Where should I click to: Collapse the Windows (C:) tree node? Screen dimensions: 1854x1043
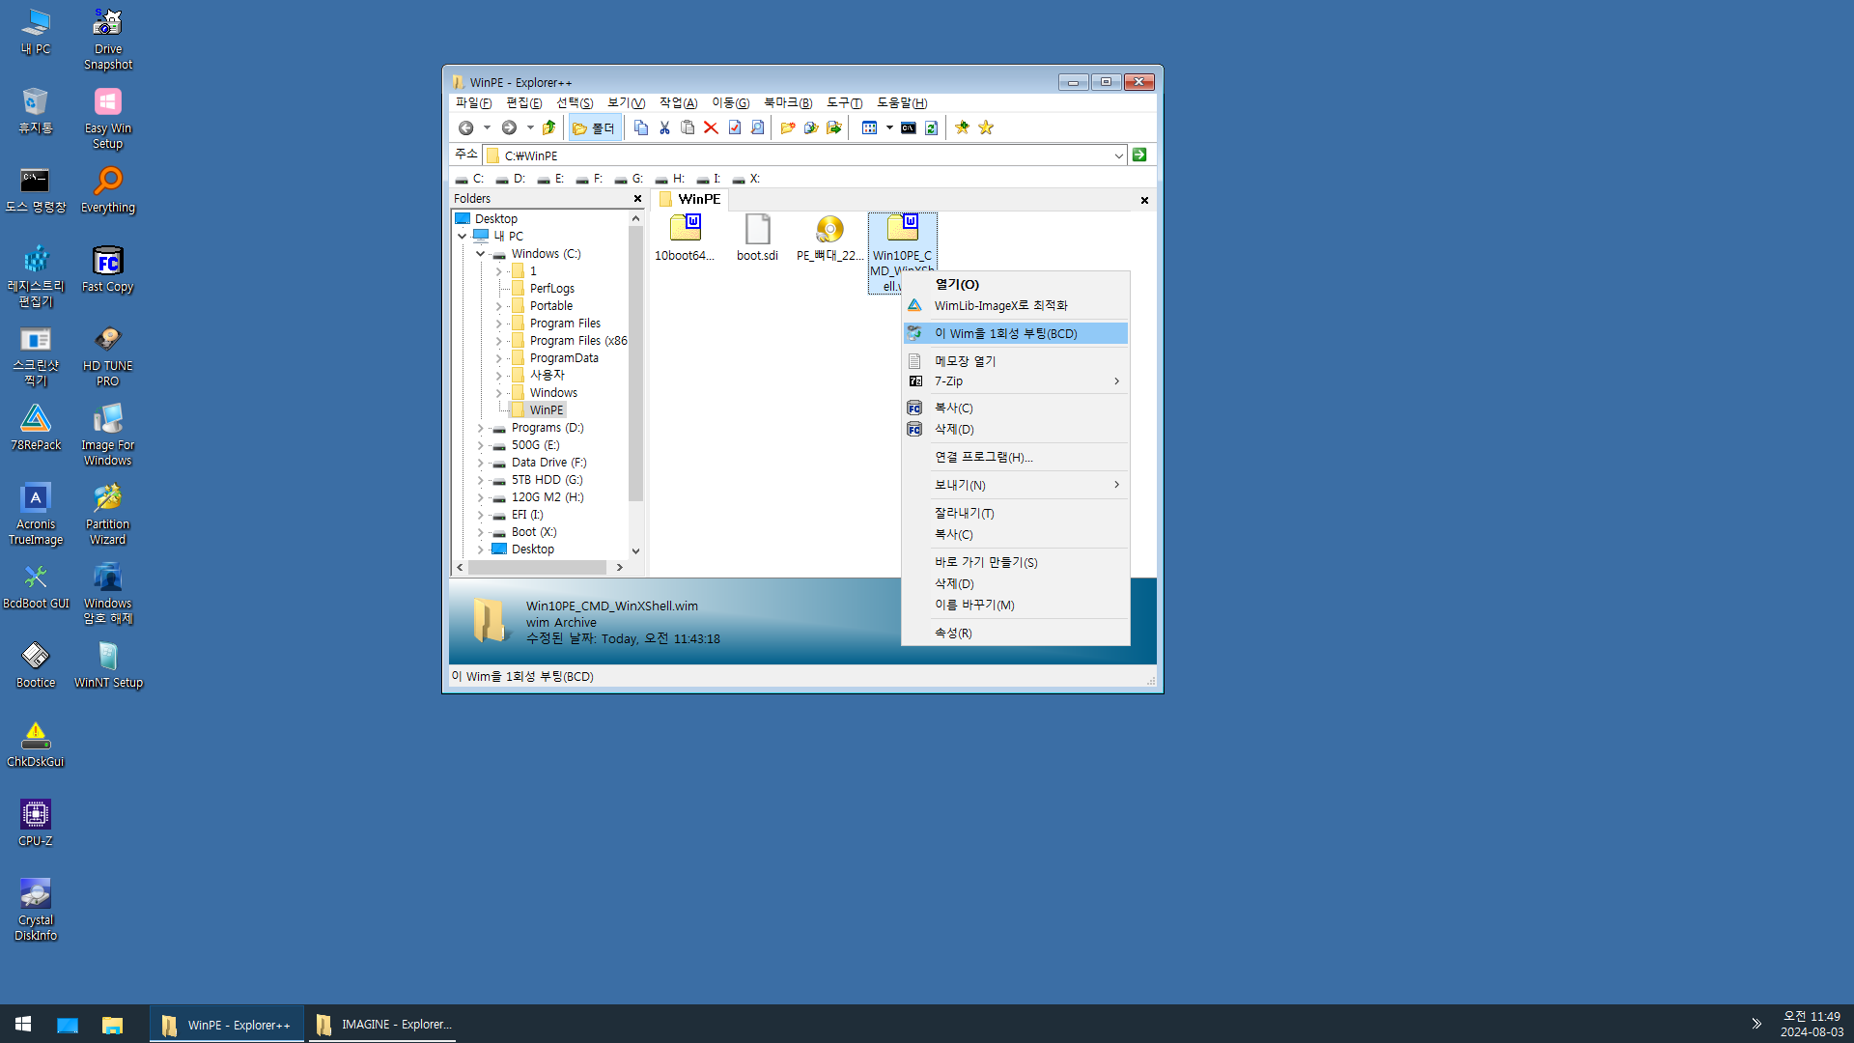pyautogui.click(x=480, y=254)
